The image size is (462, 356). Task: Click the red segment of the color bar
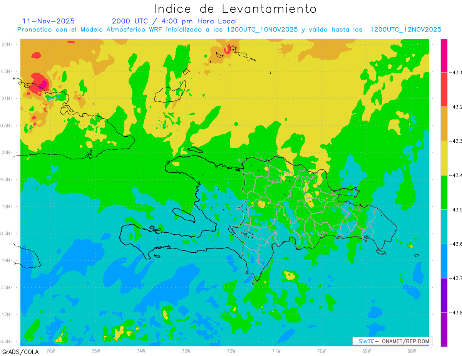click(444, 89)
